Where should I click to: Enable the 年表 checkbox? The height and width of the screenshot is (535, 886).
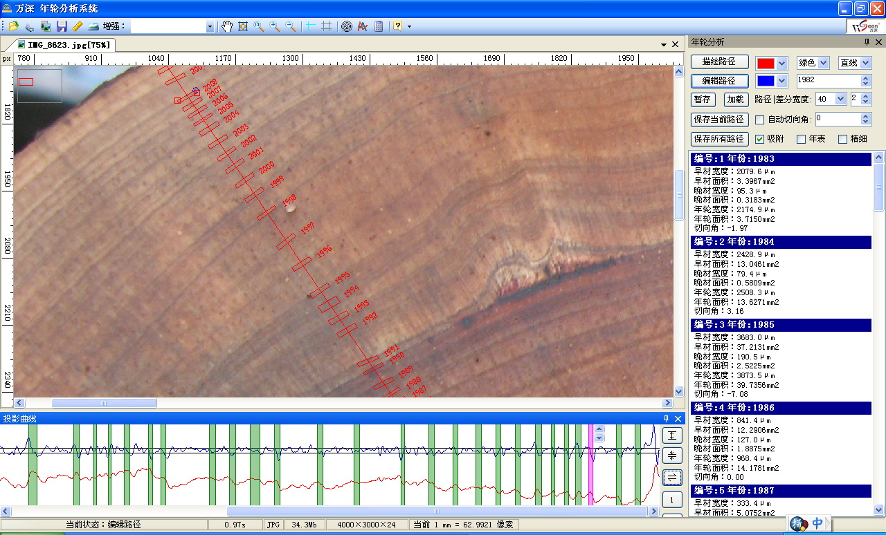pyautogui.click(x=802, y=139)
